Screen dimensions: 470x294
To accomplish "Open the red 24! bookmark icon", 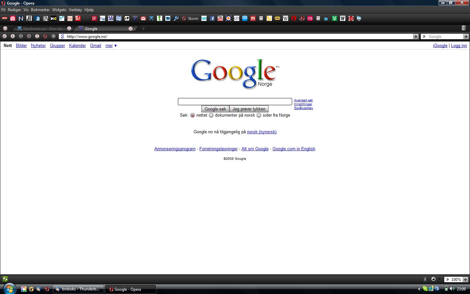I will [78, 19].
